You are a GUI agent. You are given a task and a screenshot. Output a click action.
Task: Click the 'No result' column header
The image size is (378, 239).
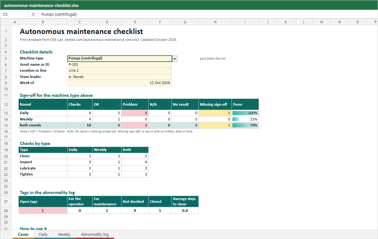point(185,104)
